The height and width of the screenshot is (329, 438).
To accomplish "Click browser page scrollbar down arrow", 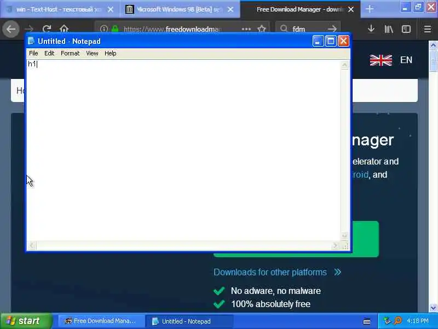I will (433, 308).
